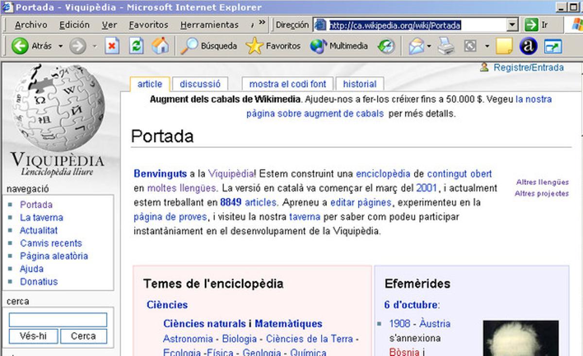Viewport: 583px width, 356px height.
Task: Click the printer icon
Action: point(446,47)
